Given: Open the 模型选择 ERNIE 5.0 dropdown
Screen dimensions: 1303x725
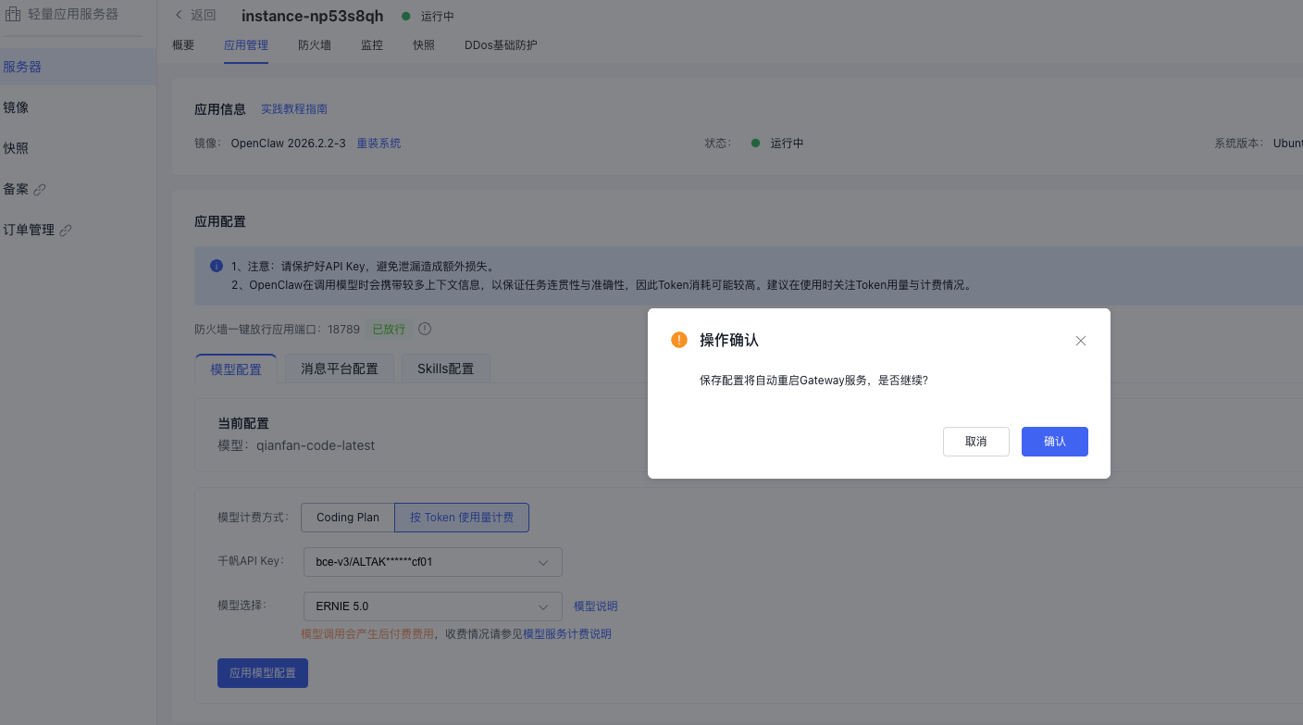Looking at the screenshot, I should tap(432, 606).
